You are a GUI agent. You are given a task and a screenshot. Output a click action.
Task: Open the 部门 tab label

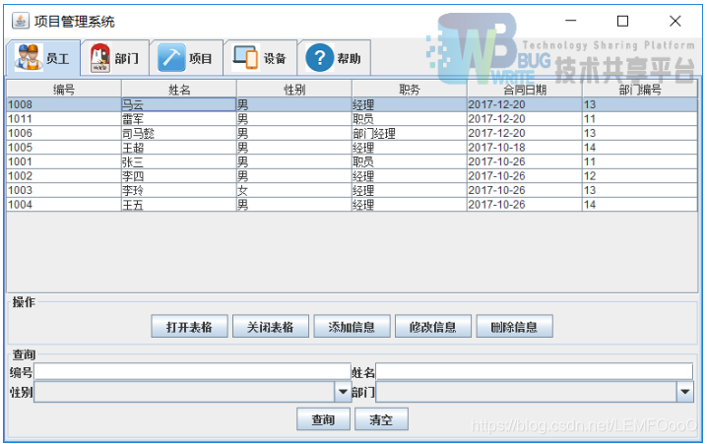point(127,59)
